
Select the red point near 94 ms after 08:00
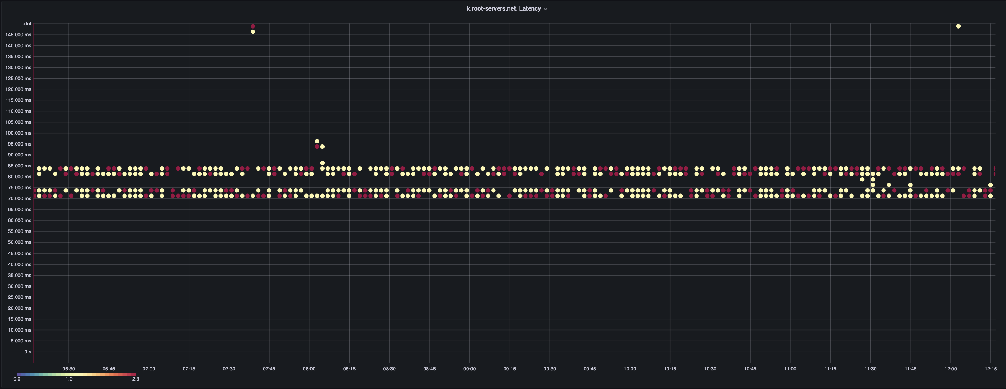[317, 147]
